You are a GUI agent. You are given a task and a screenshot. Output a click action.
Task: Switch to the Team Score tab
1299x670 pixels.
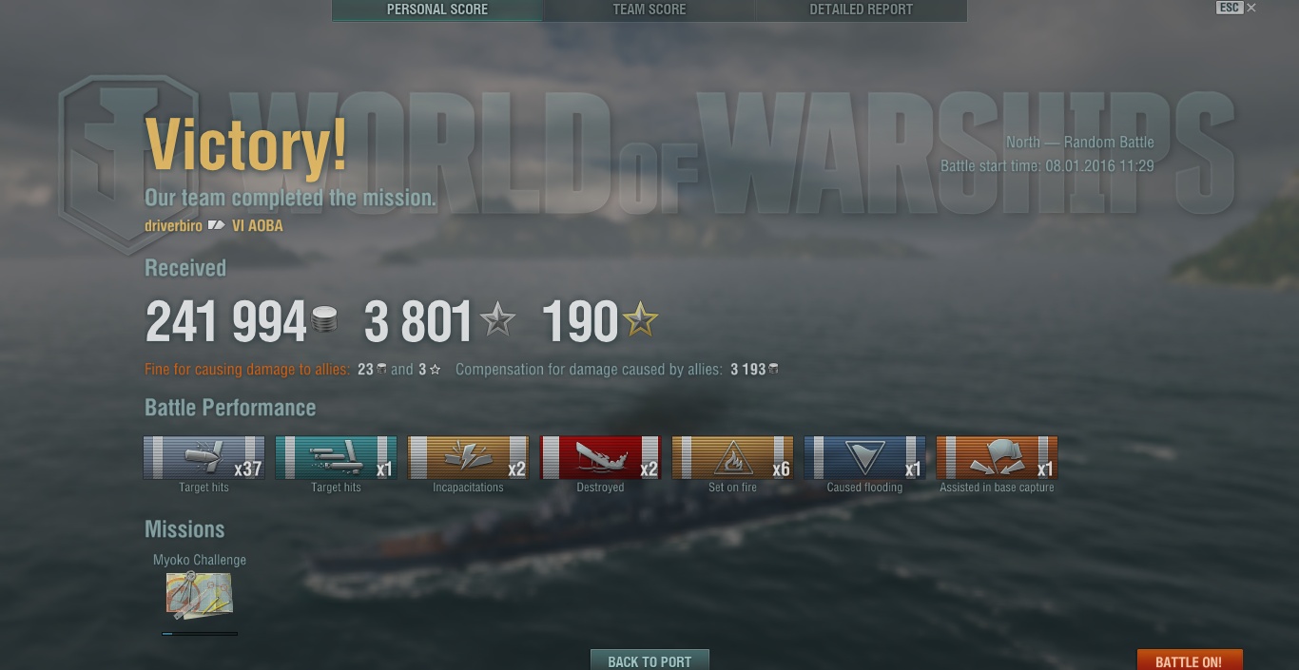649,10
